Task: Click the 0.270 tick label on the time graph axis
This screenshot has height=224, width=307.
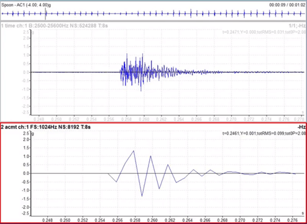Action: point(231,119)
